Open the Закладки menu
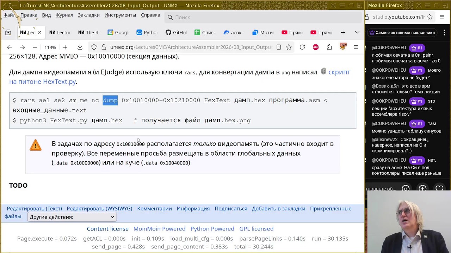 coord(89,15)
